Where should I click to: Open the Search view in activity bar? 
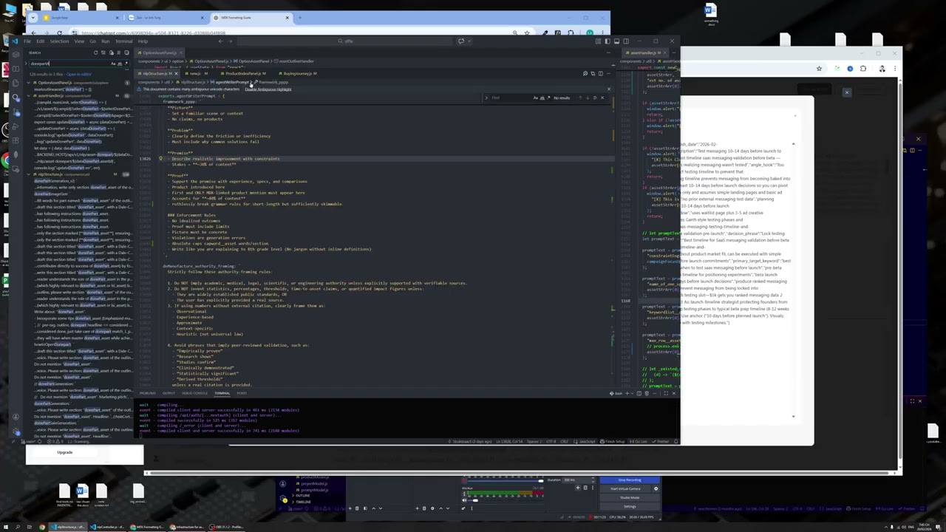pos(16,98)
